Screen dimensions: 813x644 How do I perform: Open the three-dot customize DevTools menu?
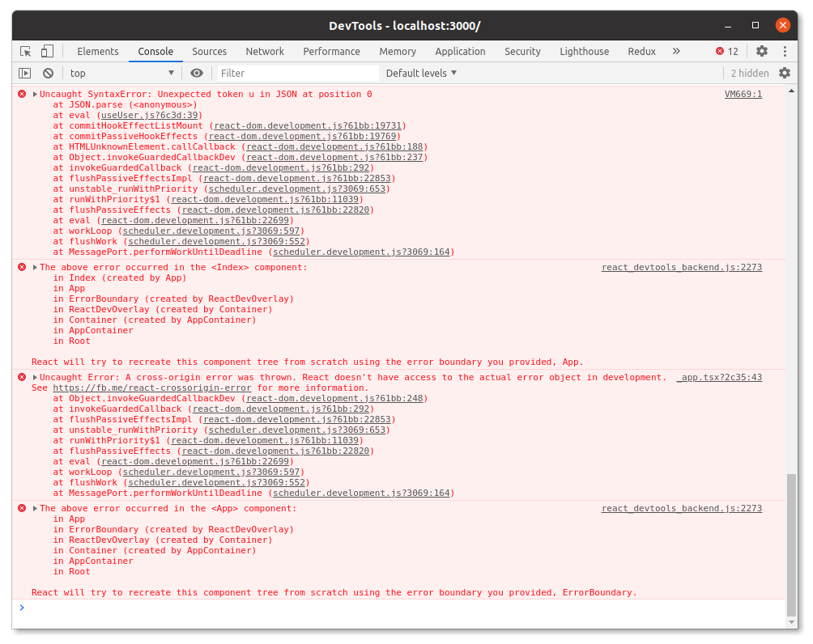[785, 51]
